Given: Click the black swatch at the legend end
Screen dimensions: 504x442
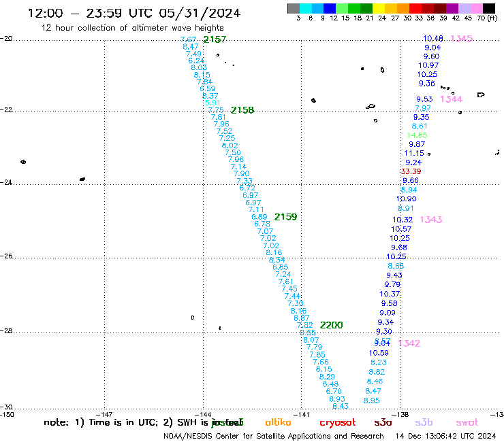Looking at the screenshot, I should tap(488, 8).
